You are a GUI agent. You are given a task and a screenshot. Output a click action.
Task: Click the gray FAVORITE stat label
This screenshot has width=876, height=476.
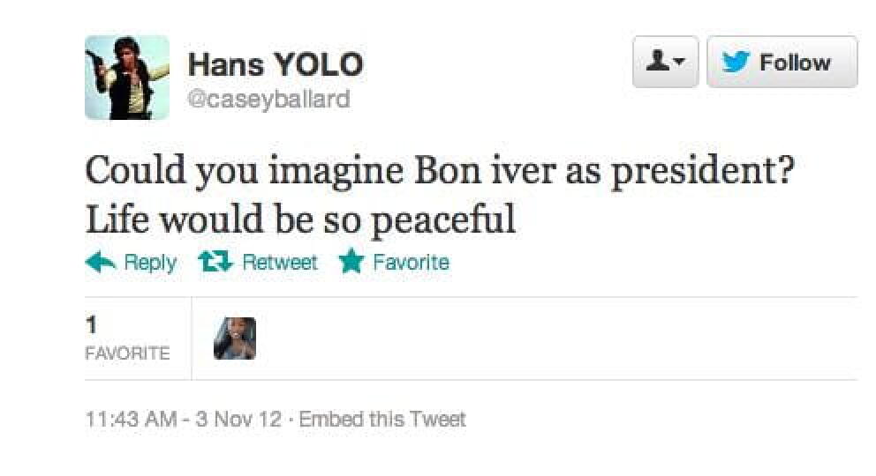[x=128, y=353]
